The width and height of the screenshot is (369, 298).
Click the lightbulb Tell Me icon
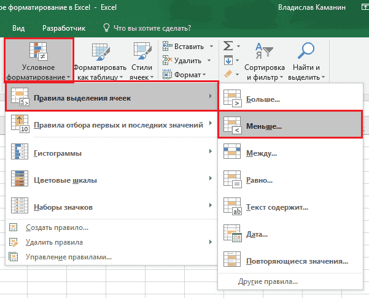tap(106, 28)
